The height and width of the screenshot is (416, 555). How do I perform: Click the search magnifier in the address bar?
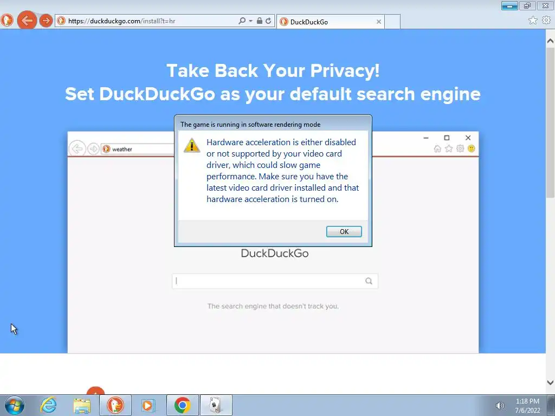coord(242,21)
